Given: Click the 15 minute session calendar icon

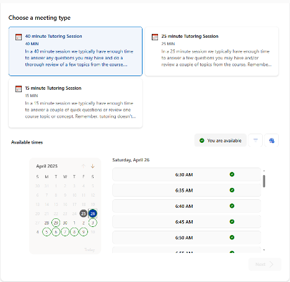Looking at the screenshot, I should coord(19,88).
